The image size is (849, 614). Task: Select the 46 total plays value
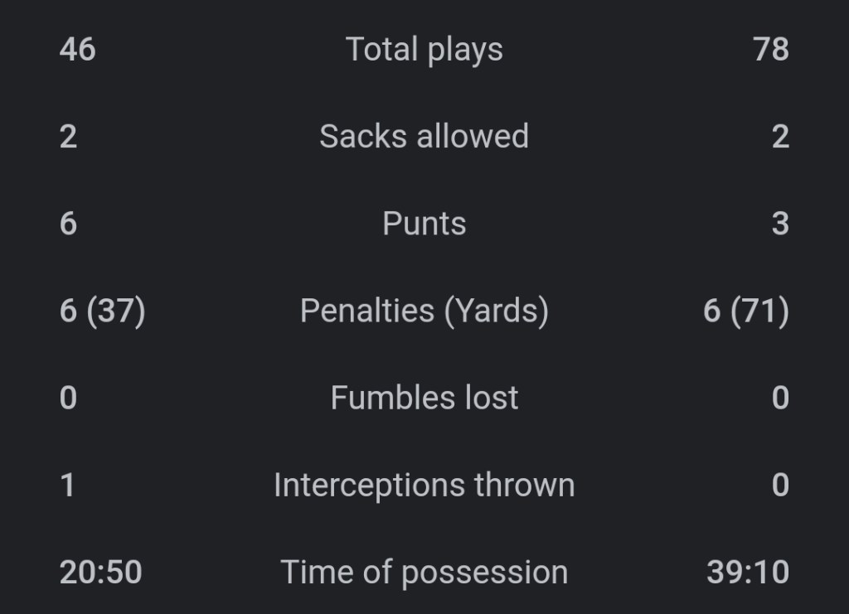point(78,50)
